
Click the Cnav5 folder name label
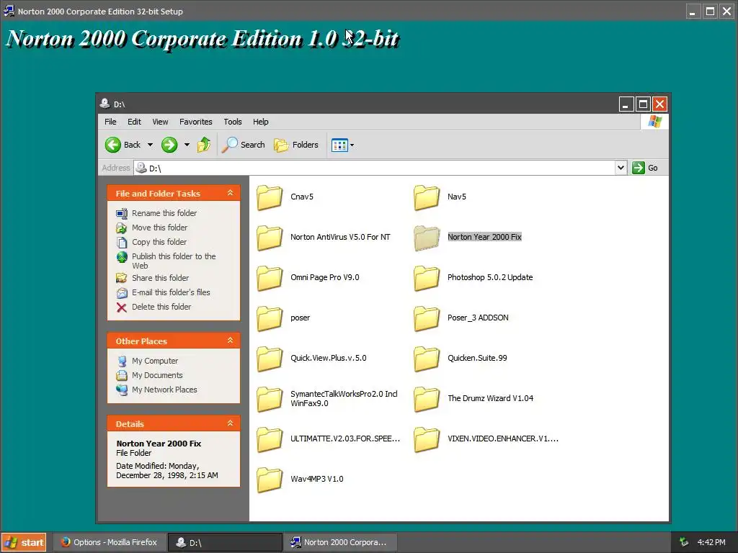[302, 197]
